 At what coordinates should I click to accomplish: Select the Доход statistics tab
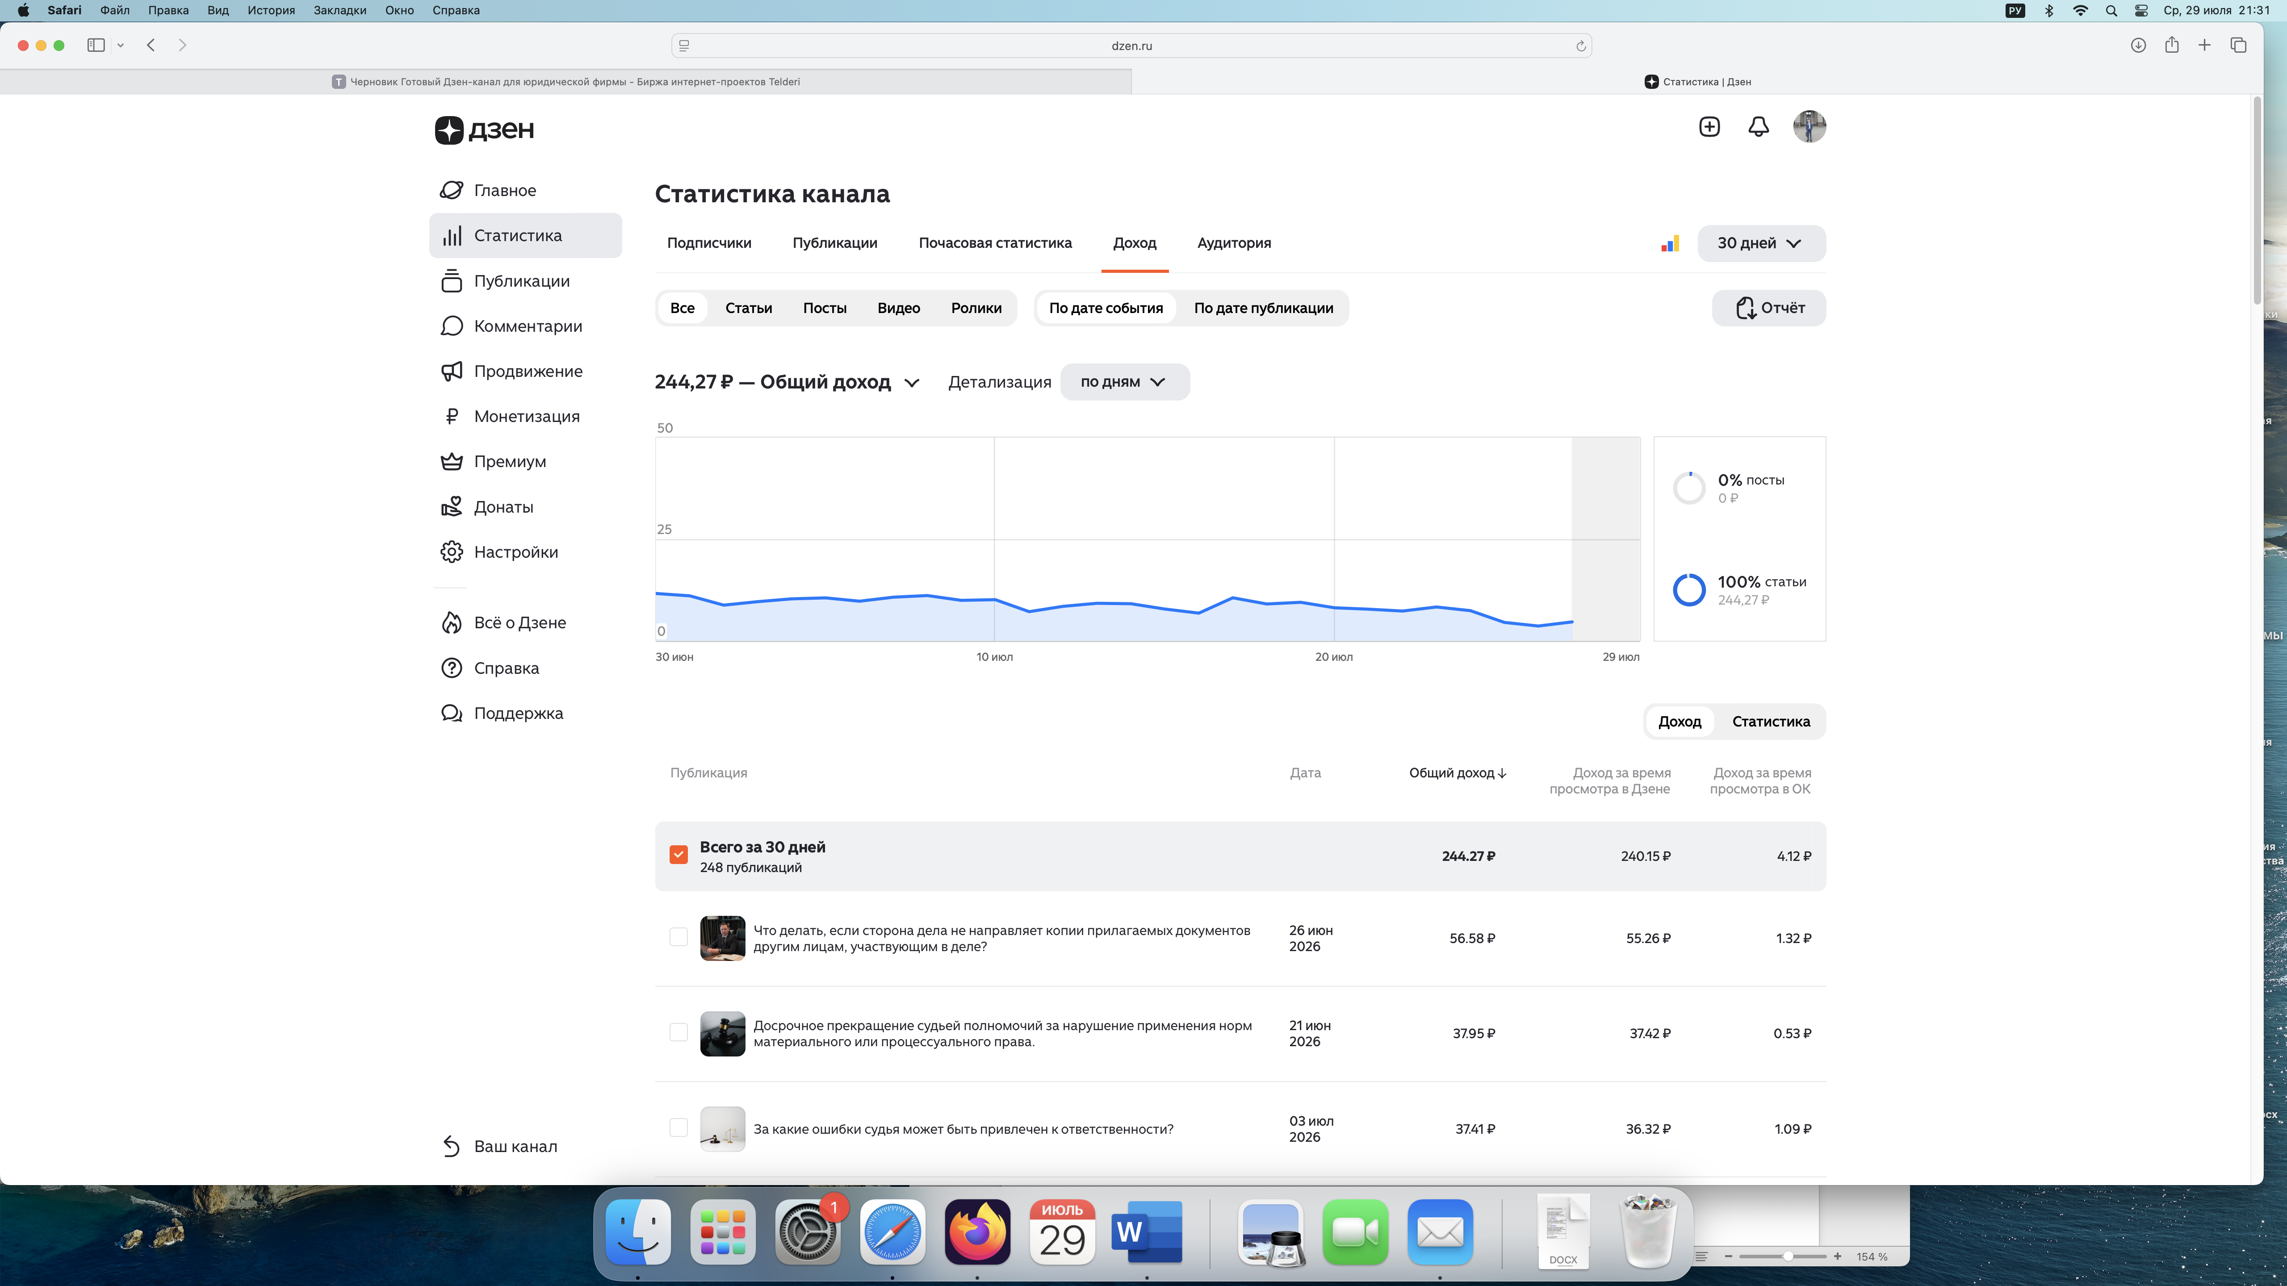1135,243
